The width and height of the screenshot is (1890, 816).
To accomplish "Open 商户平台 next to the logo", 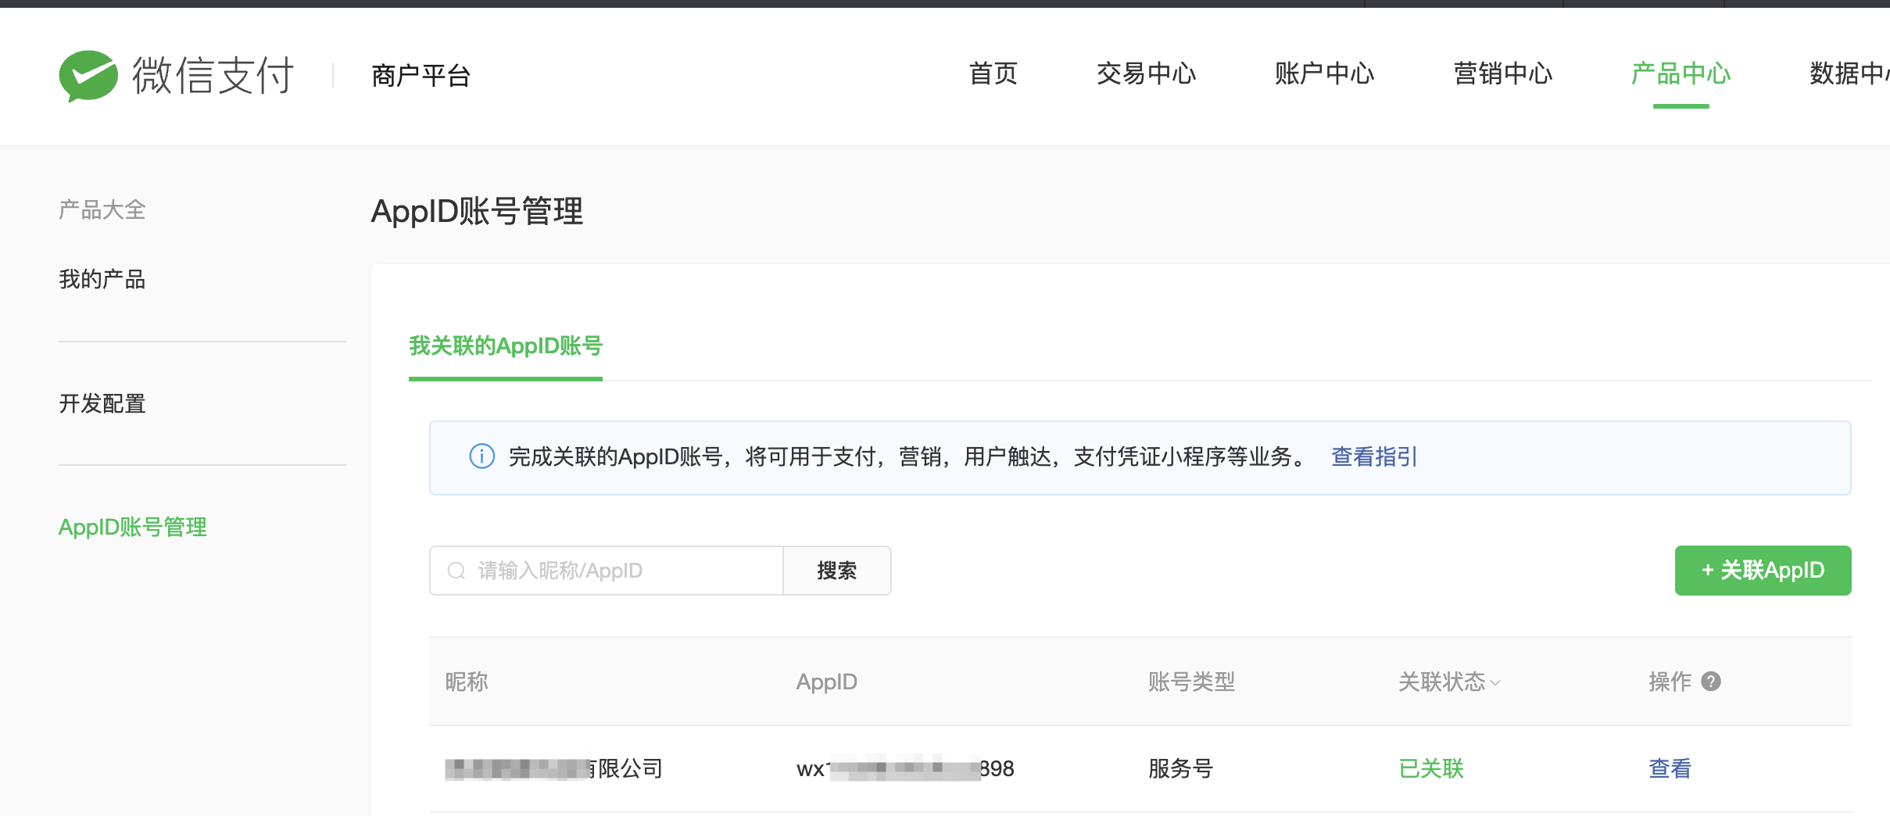I will pyautogui.click(x=420, y=75).
